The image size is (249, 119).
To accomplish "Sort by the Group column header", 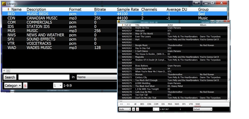I will coord(203,9).
